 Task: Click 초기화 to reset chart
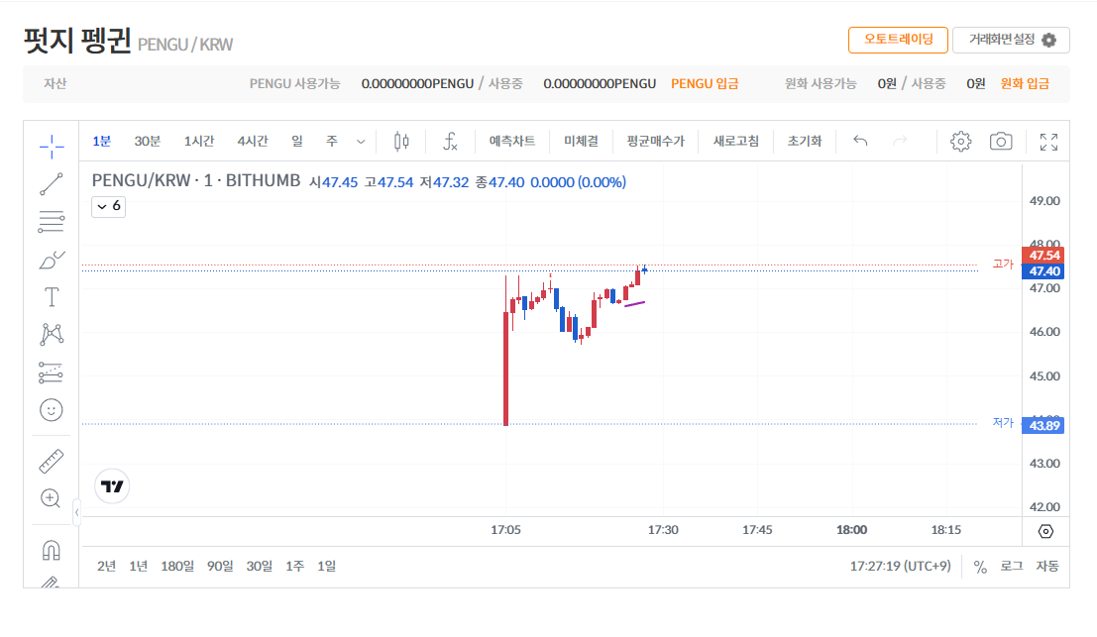(804, 142)
